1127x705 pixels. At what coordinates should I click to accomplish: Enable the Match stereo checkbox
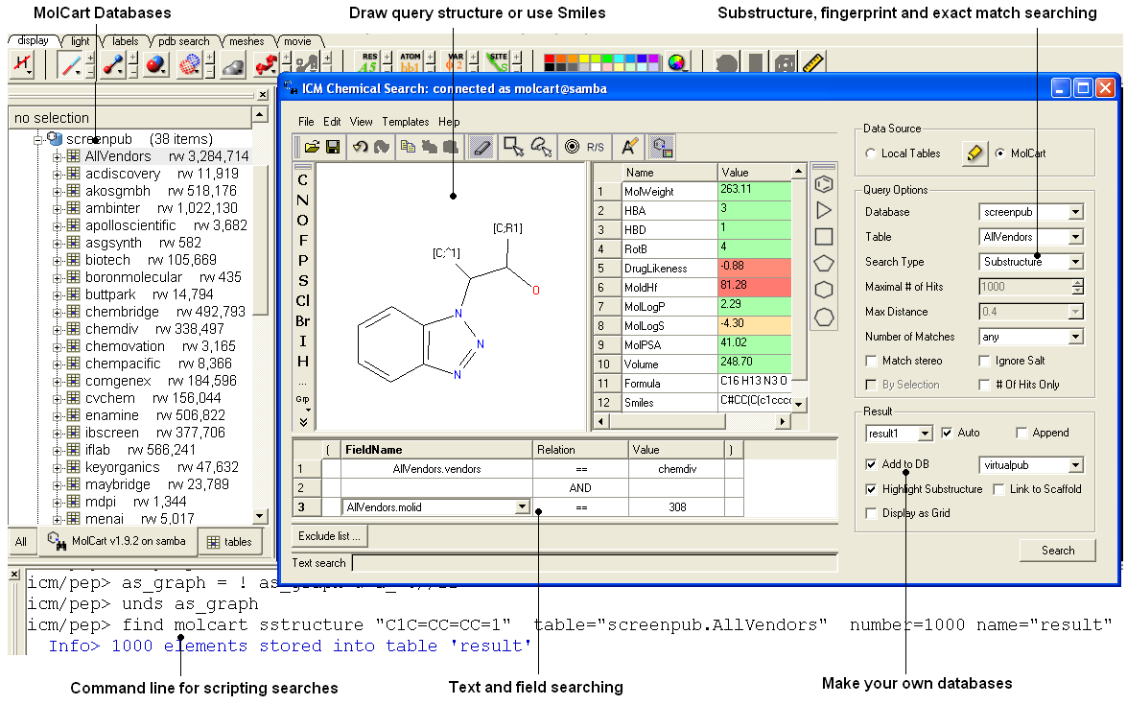(871, 361)
